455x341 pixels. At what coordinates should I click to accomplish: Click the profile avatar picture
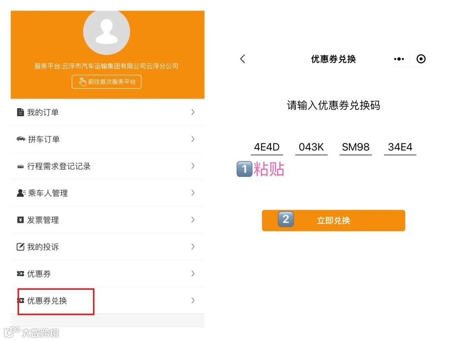pyautogui.click(x=107, y=32)
